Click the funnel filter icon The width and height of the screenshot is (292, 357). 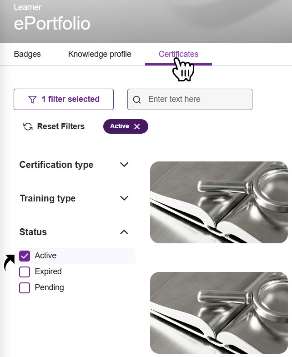[x=32, y=100]
